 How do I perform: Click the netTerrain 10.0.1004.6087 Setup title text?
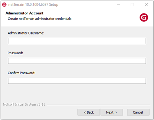click(33, 5)
